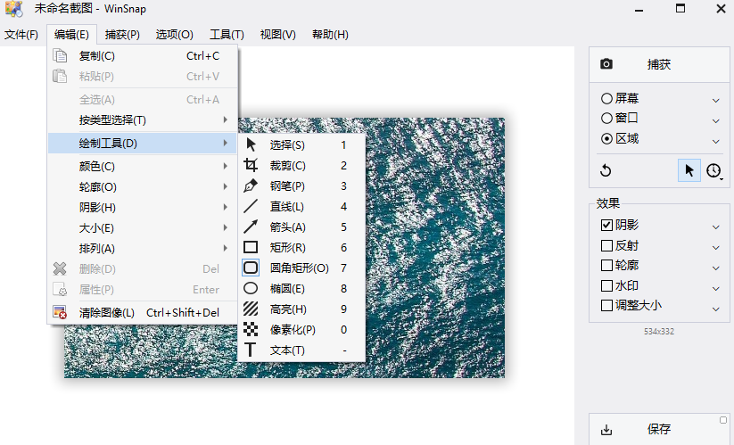Open the 排列(A) submenu
The image size is (734, 445).
143,249
